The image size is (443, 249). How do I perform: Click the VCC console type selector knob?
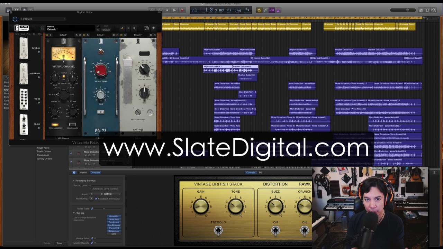click(64, 95)
